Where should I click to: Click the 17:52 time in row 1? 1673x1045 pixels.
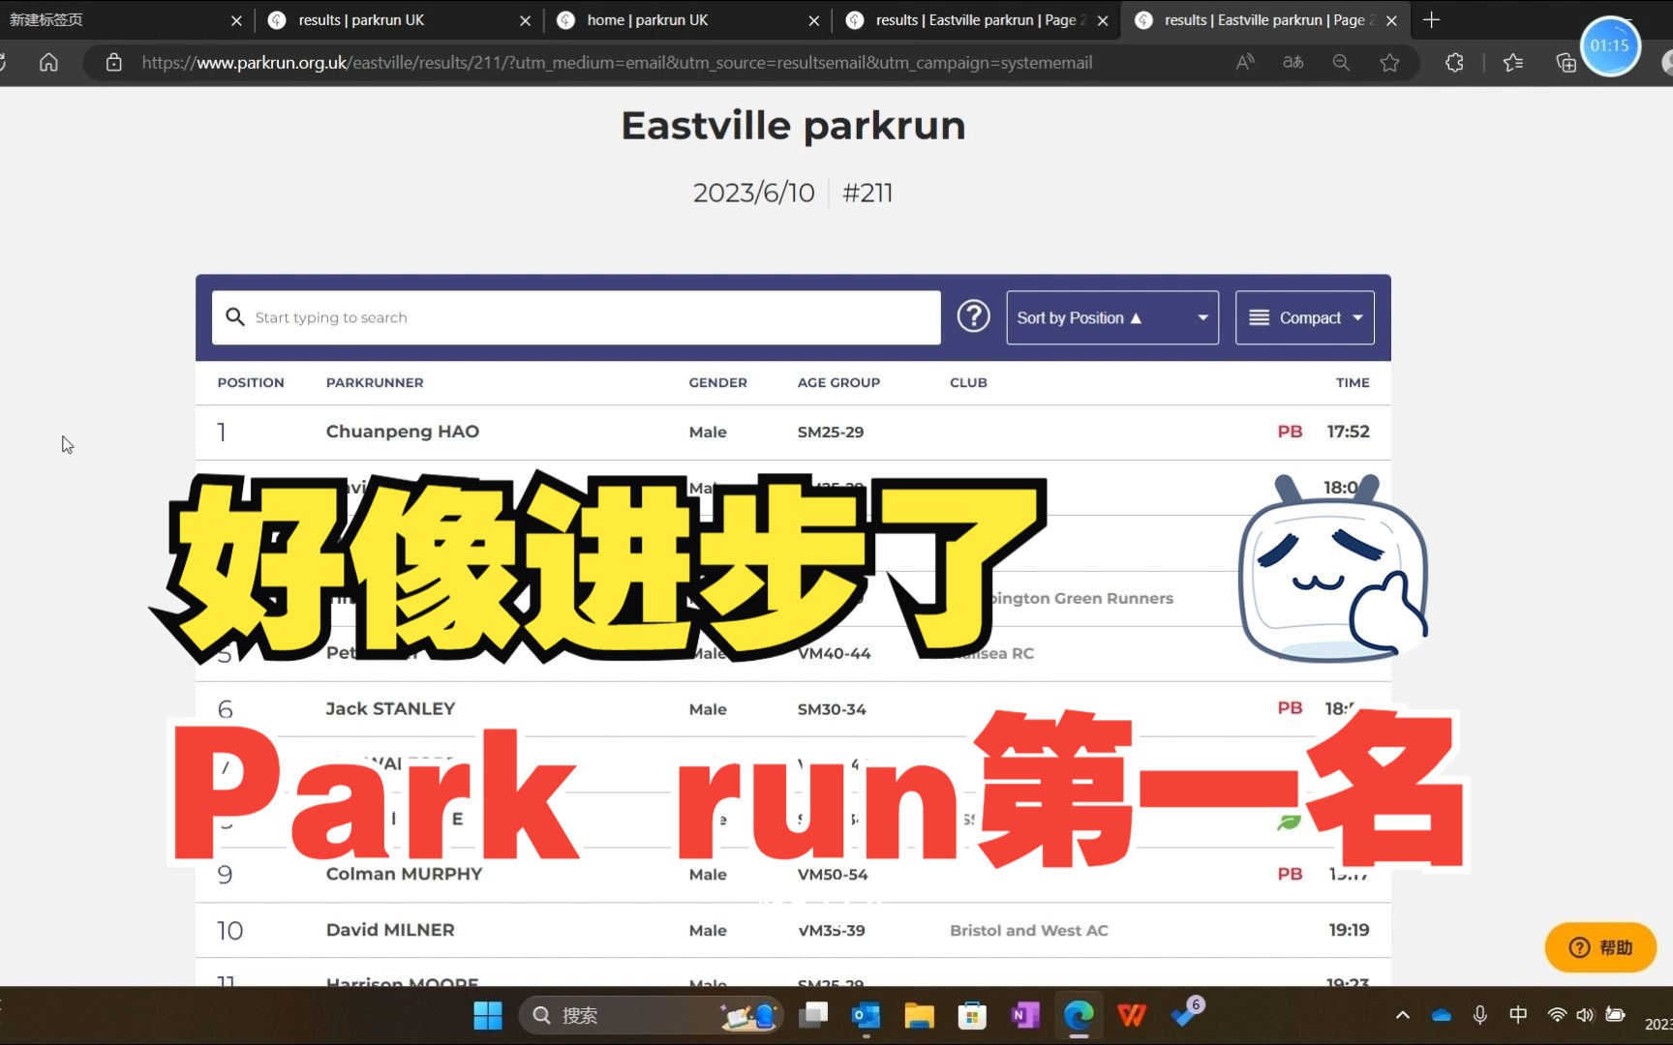tap(1348, 432)
